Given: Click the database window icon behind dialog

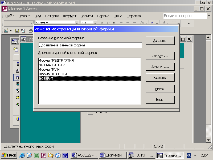Looking at the screenshot, I should point(15,41).
